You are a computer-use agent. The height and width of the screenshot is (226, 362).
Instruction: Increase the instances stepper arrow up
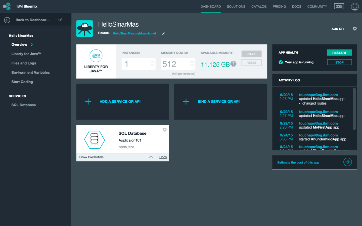pos(152,62)
